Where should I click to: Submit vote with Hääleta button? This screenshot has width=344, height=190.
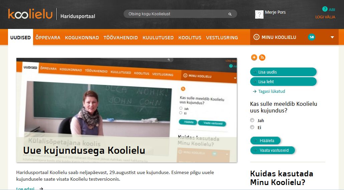click(266, 141)
